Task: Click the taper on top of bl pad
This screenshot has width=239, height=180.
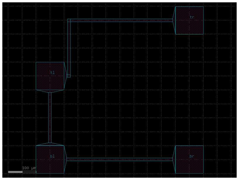Action: [50, 144]
